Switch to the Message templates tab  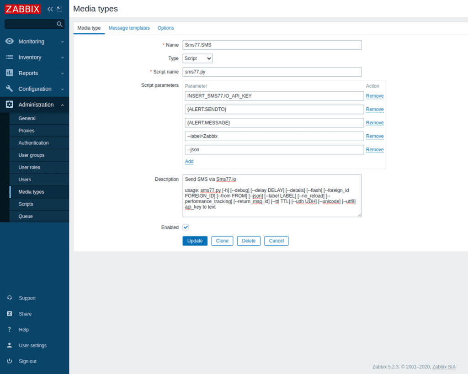pos(129,28)
